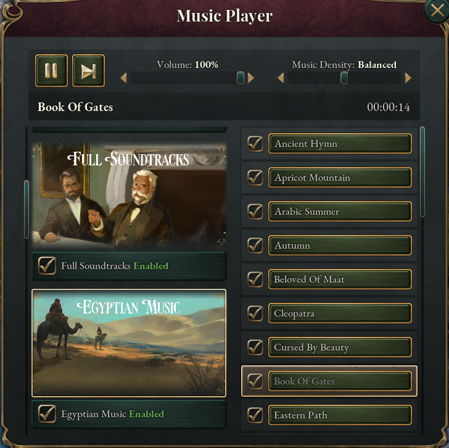Skip to the next track
The height and width of the screenshot is (448, 449).
(x=89, y=71)
